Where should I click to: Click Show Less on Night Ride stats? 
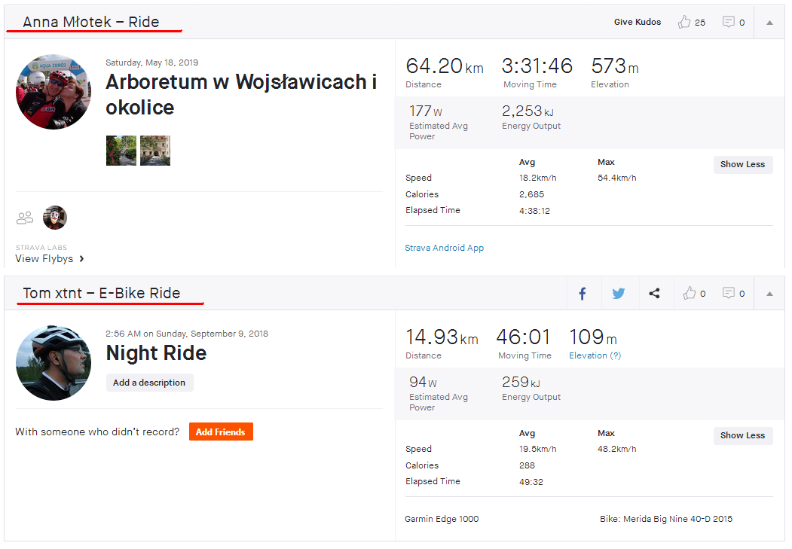742,435
